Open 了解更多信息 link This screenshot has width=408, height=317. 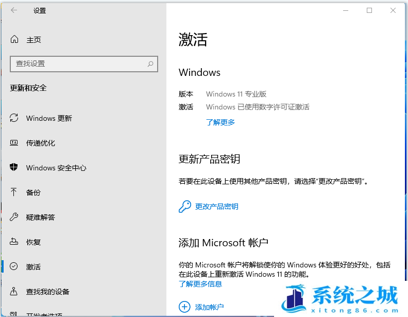200,284
